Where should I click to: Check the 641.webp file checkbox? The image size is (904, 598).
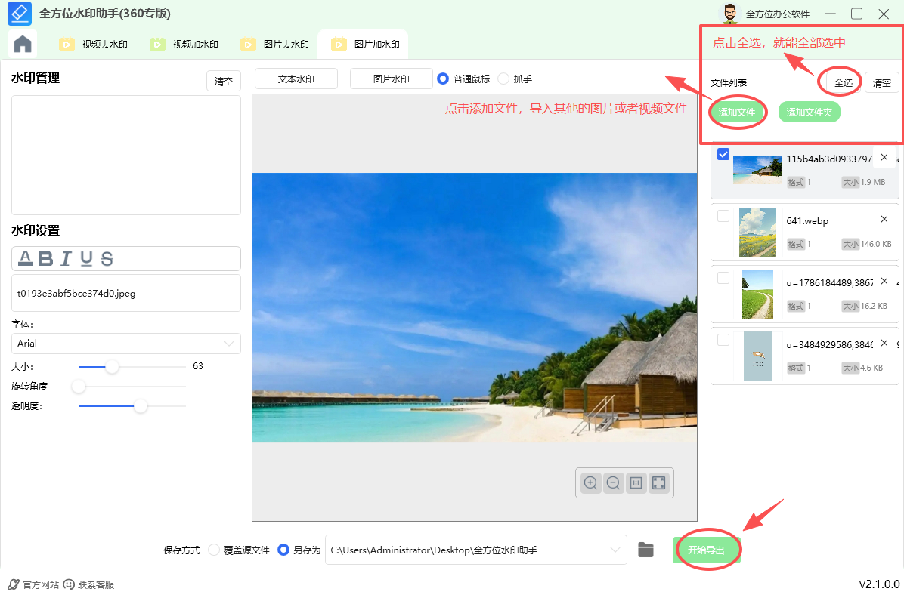point(723,215)
